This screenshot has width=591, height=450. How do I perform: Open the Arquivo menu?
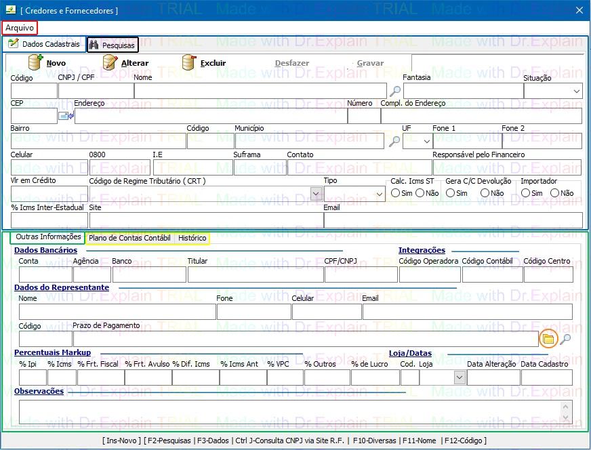tap(20, 28)
